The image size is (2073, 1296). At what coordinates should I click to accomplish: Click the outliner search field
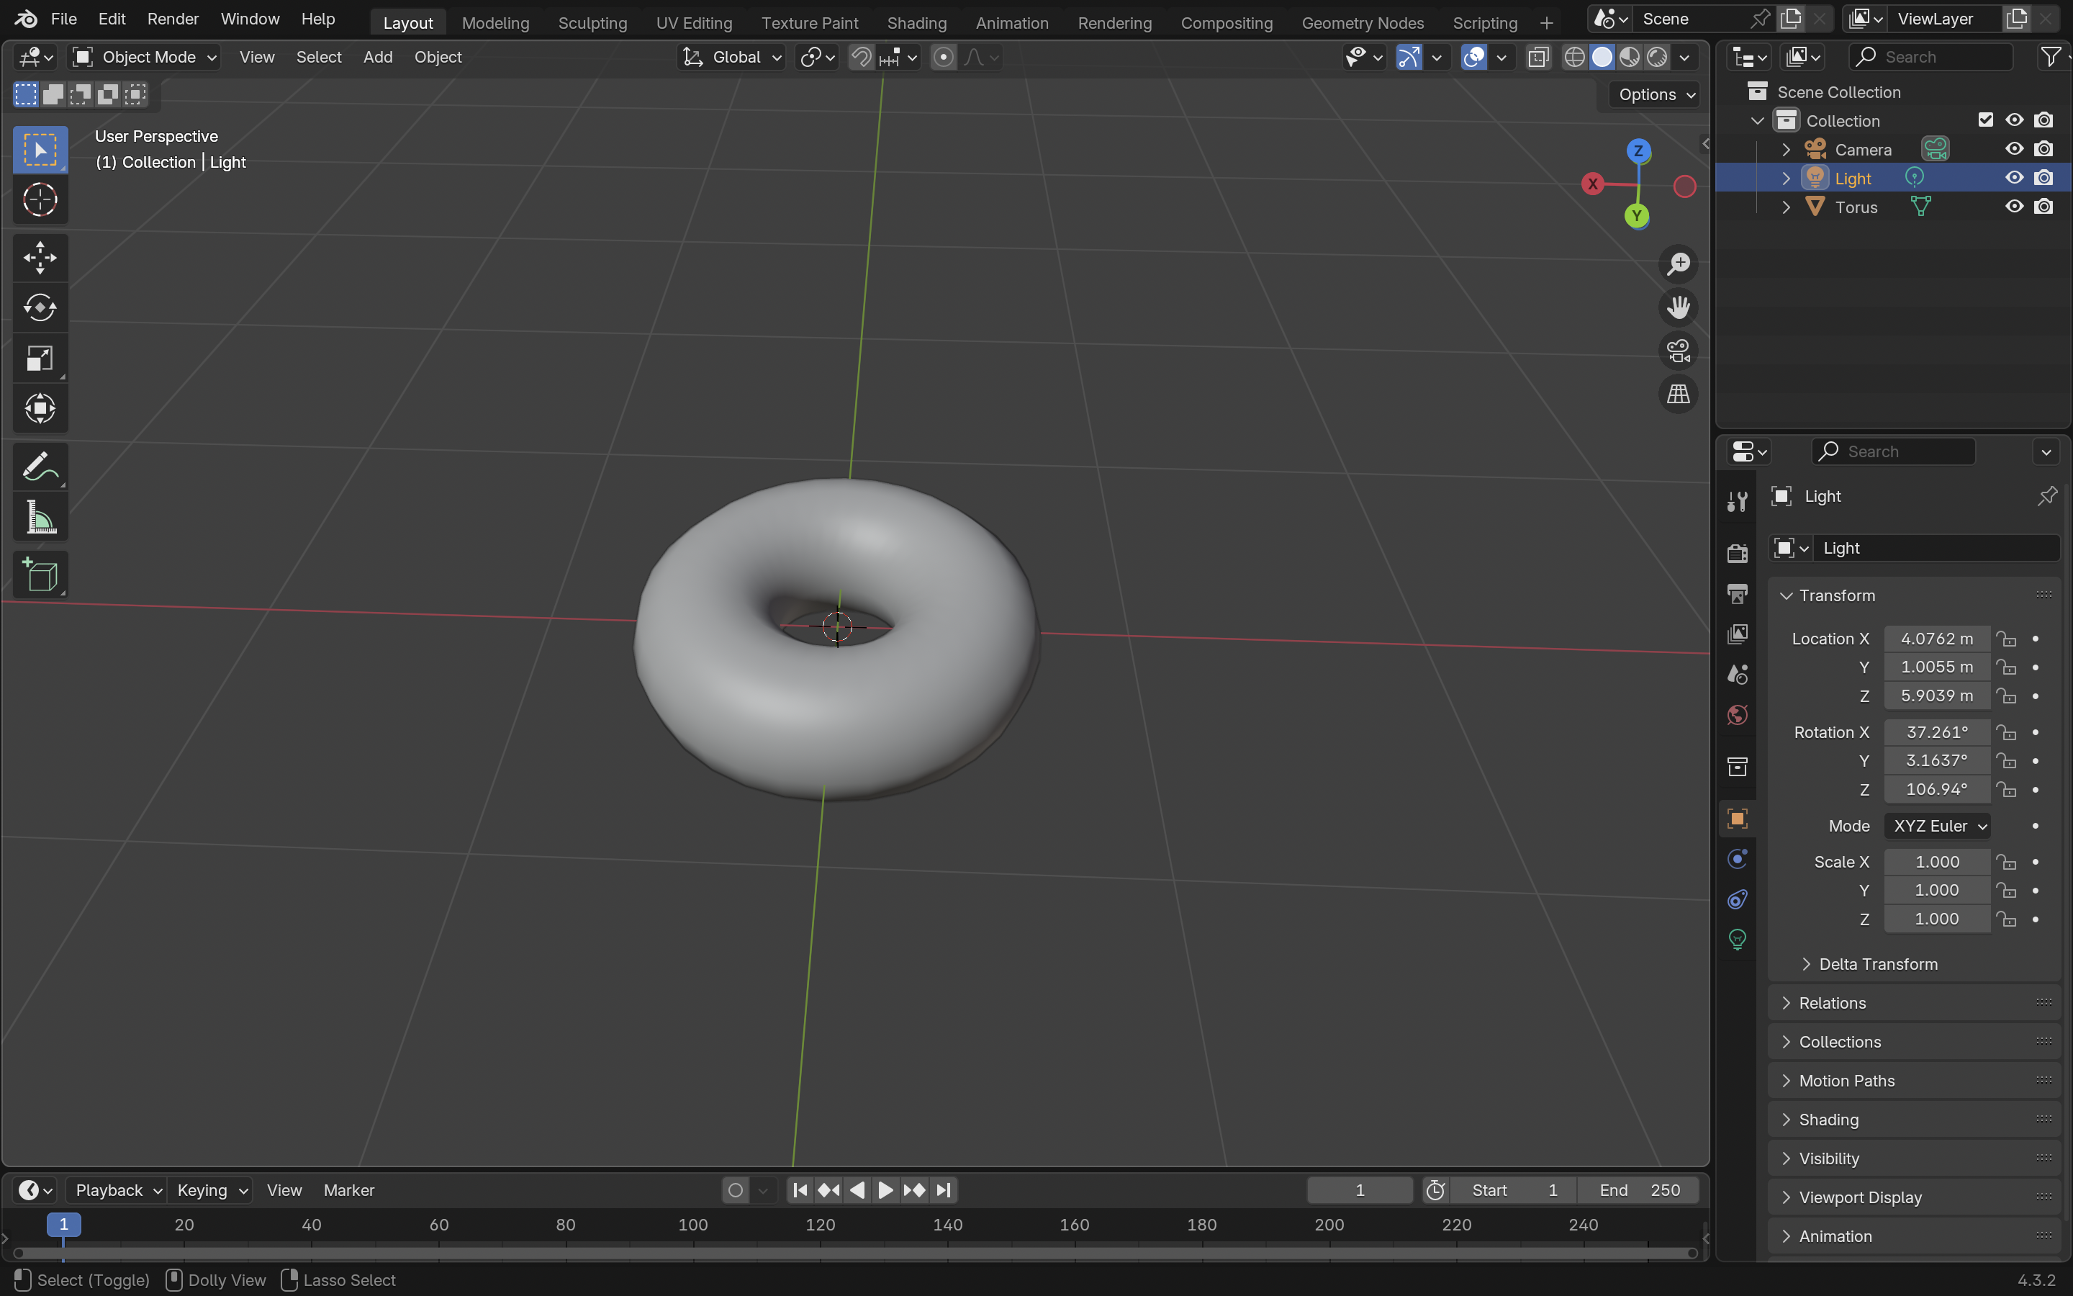click(x=1930, y=58)
